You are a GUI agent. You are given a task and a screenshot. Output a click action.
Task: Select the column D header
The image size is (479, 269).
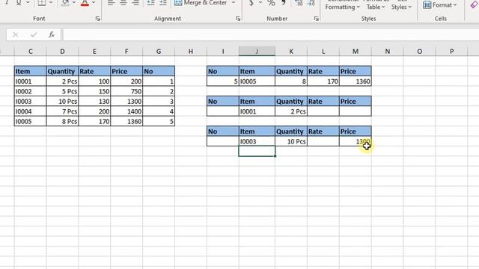(x=62, y=52)
